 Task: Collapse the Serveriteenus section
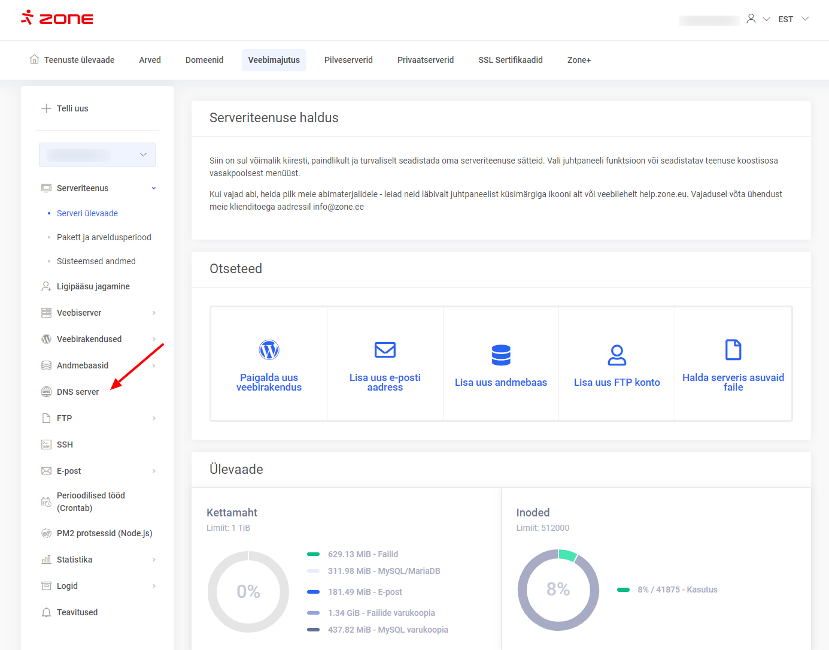[x=154, y=188]
